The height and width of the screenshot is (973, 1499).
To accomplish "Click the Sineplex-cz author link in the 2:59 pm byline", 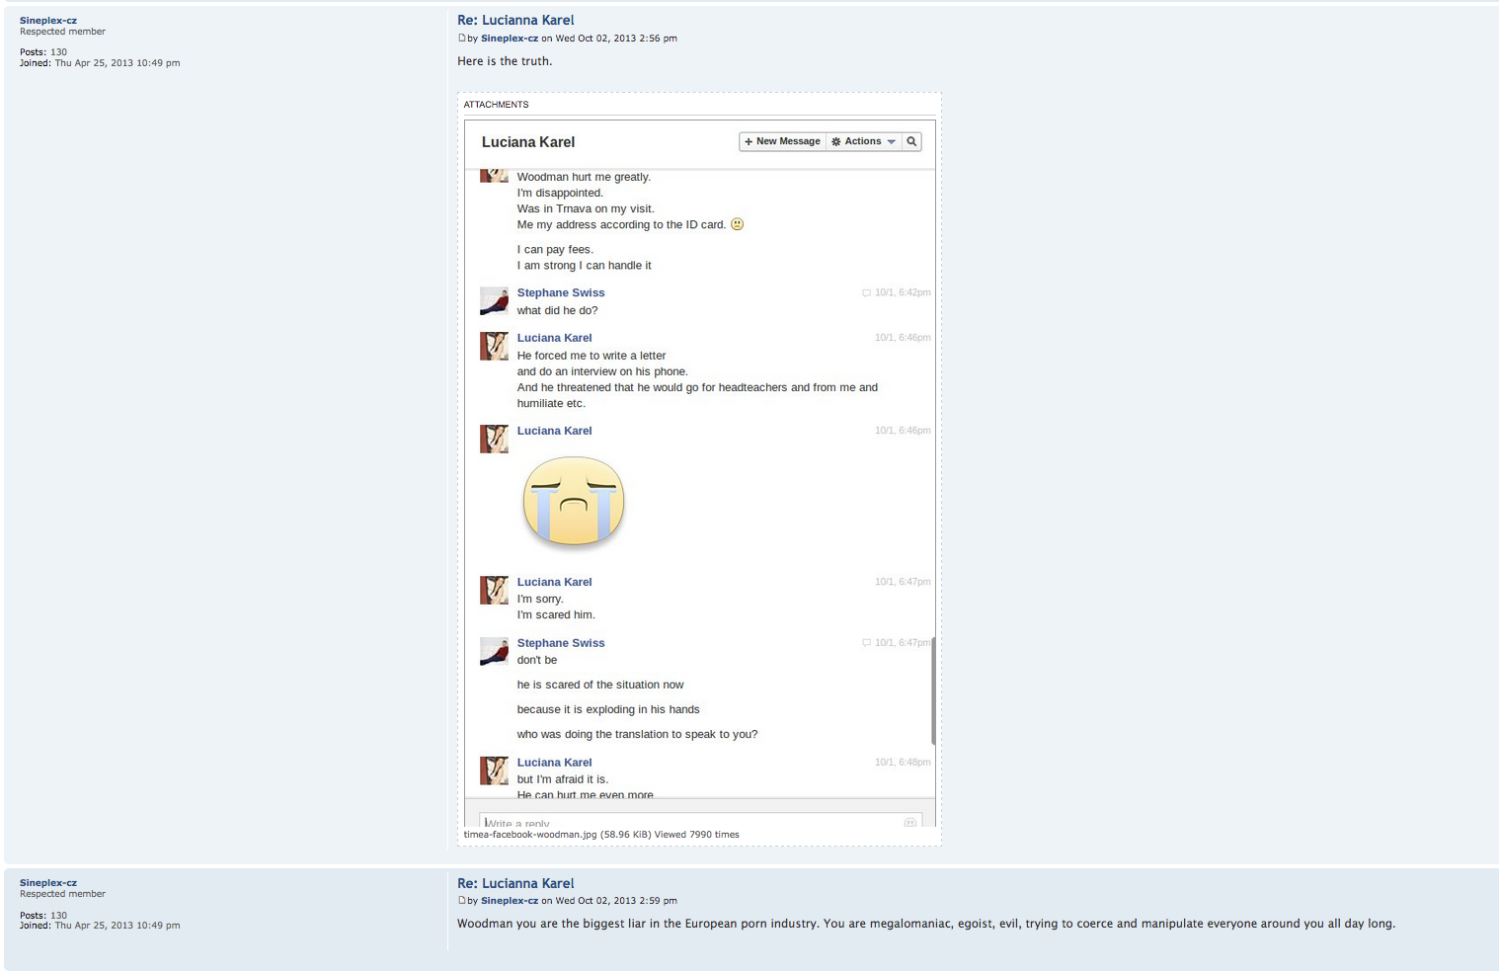I will pyautogui.click(x=510, y=901).
